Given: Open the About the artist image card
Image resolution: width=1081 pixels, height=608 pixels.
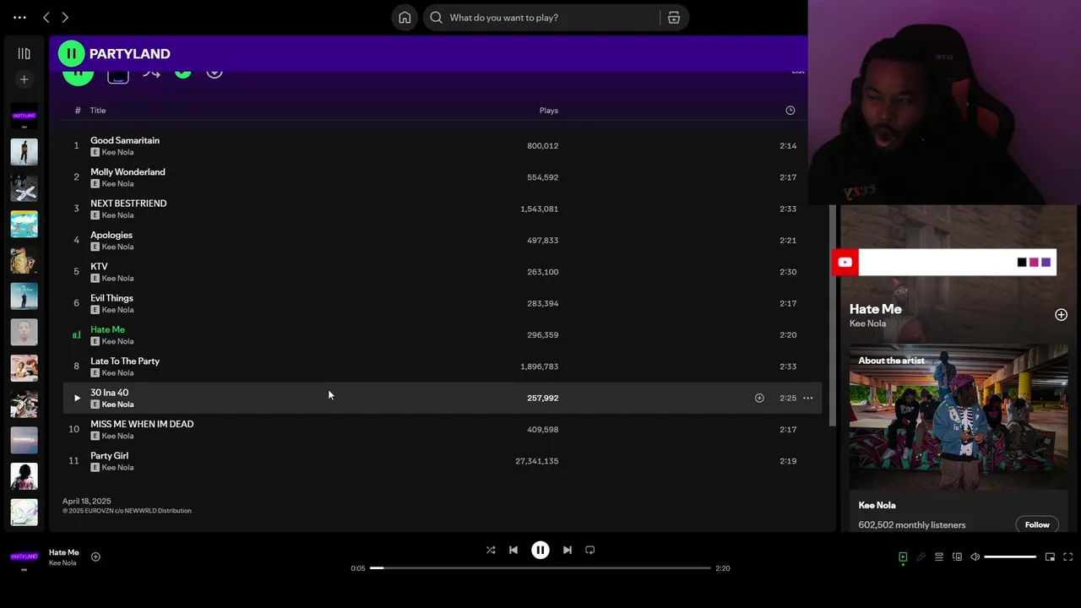Looking at the screenshot, I should point(959,416).
